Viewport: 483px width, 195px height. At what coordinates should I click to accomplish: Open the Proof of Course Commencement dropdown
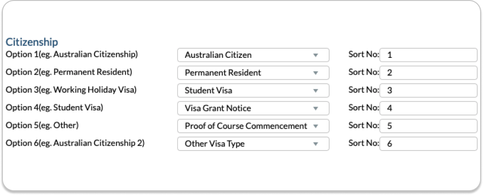(253, 126)
